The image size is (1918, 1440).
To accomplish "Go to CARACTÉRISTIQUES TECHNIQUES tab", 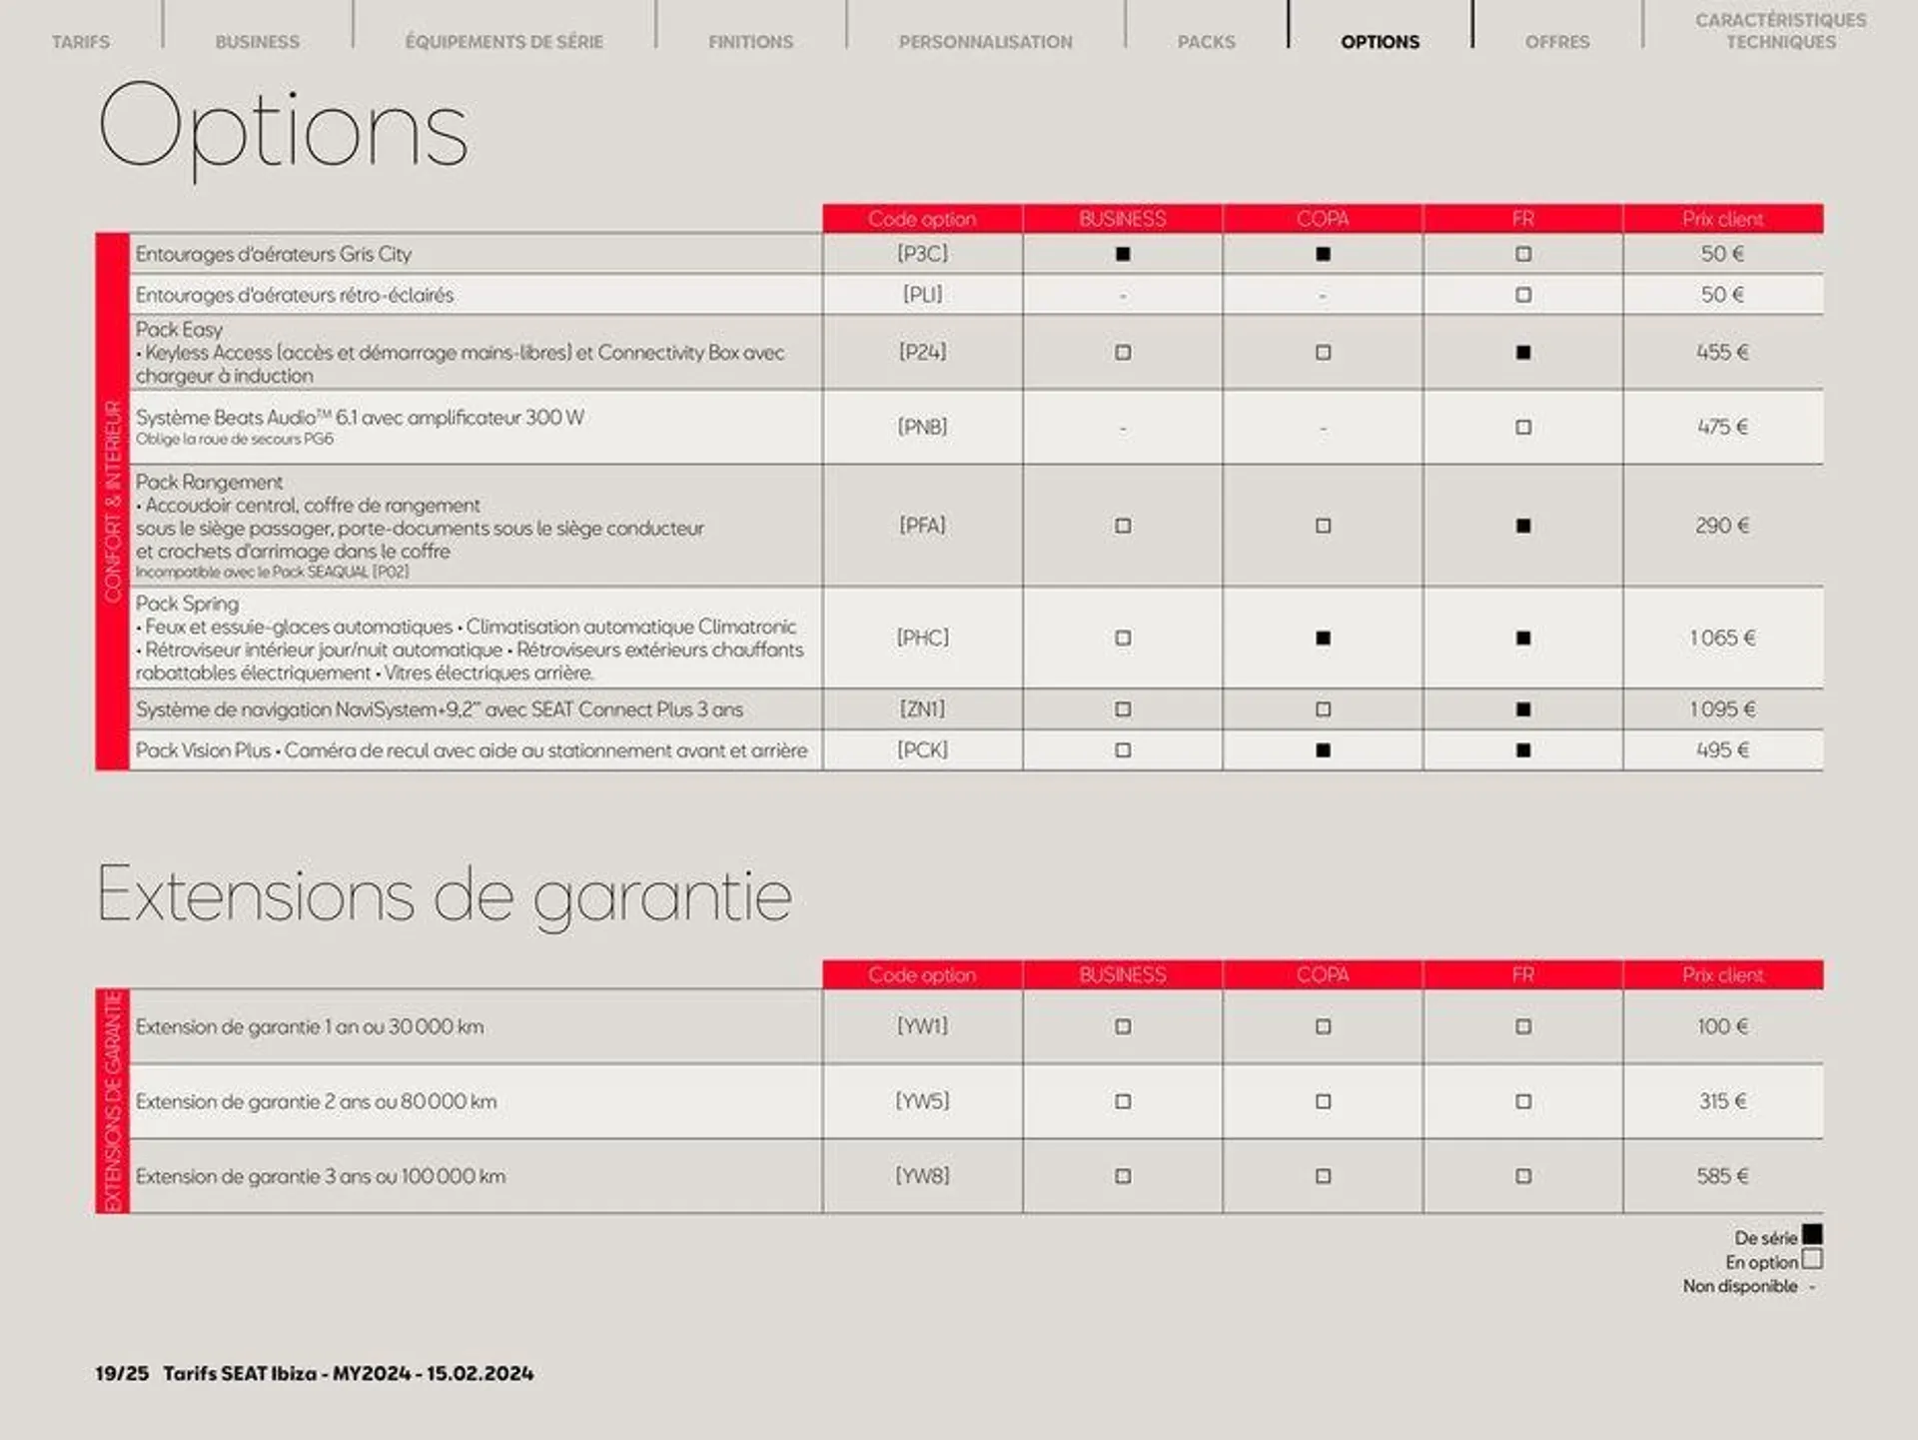I will (1780, 31).
